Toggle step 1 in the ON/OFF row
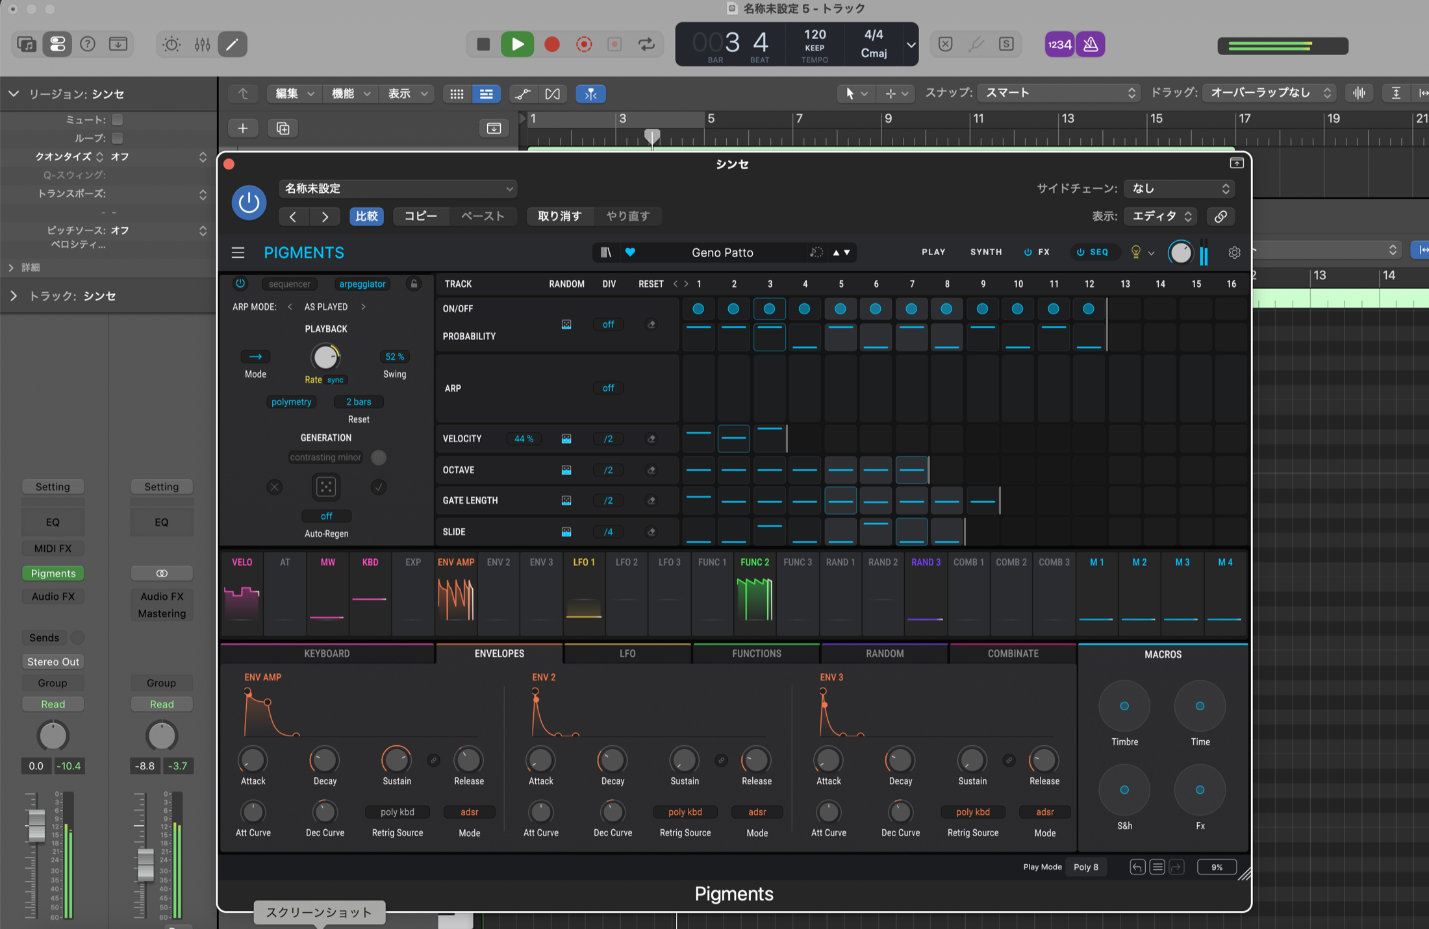The height and width of the screenshot is (929, 1429). (698, 309)
